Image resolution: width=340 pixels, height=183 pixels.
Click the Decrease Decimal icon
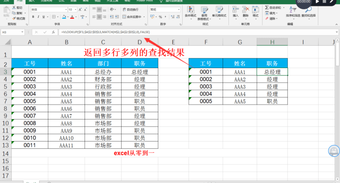tap(178, 17)
